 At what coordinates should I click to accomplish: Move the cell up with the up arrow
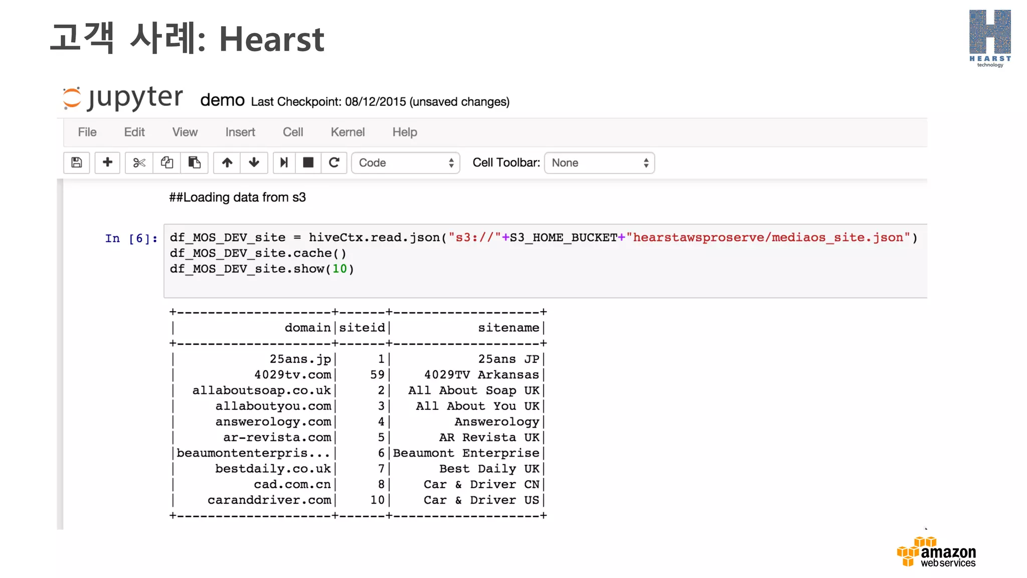[x=227, y=163]
